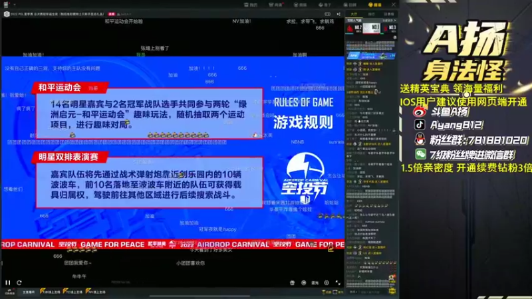Toggle the theater mode icon above chat
Image resolution: width=532 pixels, height=299 pixels.
pos(327,14)
